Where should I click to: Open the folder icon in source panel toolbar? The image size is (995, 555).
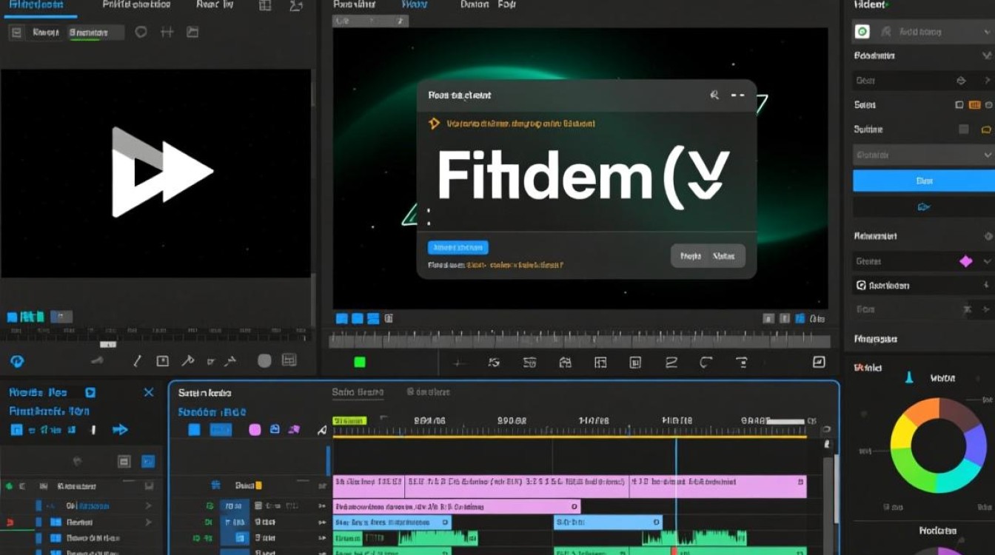[192, 32]
